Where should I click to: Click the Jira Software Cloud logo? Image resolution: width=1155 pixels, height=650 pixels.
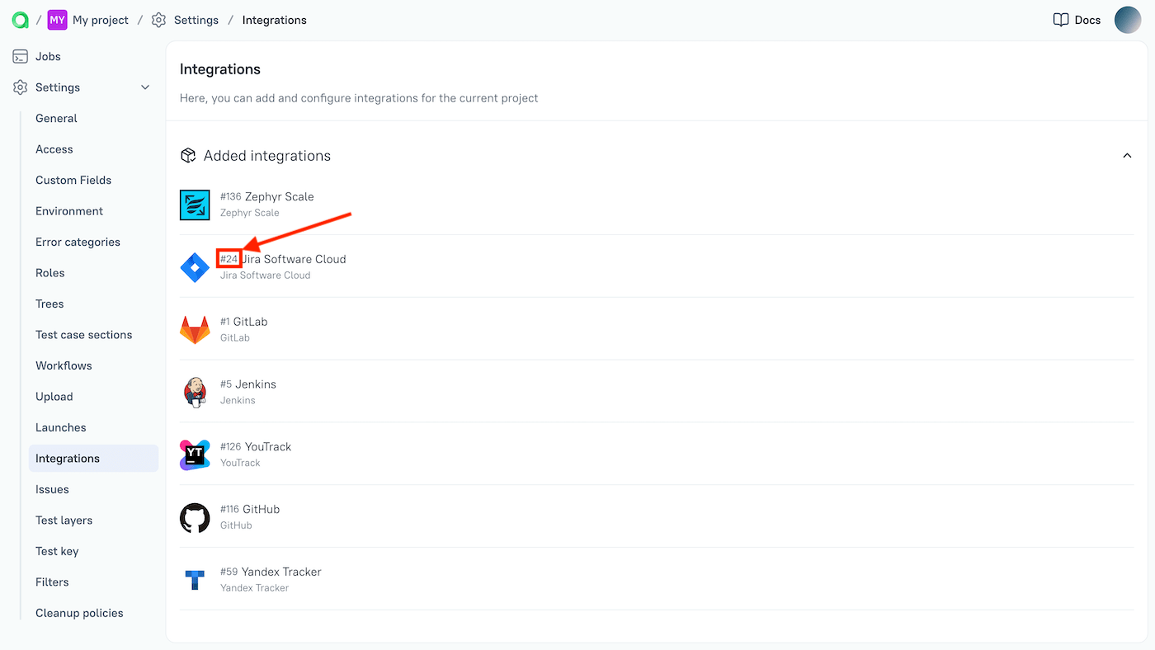(x=195, y=267)
